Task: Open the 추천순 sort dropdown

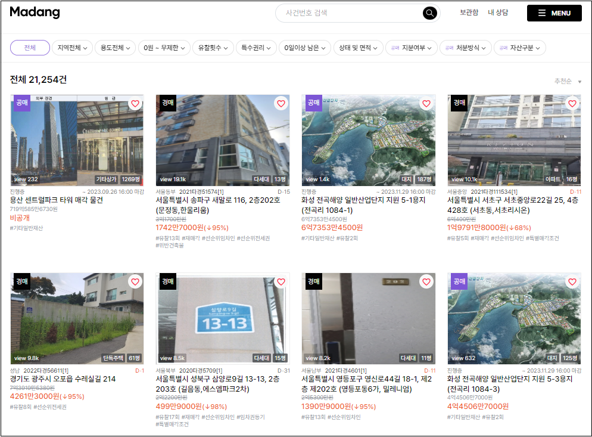Action: click(x=568, y=81)
